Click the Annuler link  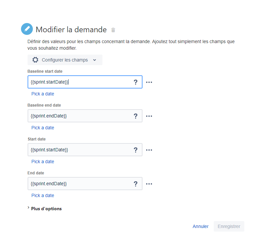(x=200, y=226)
